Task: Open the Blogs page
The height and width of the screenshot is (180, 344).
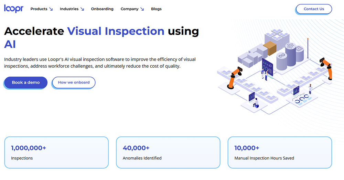Action: coord(156,9)
